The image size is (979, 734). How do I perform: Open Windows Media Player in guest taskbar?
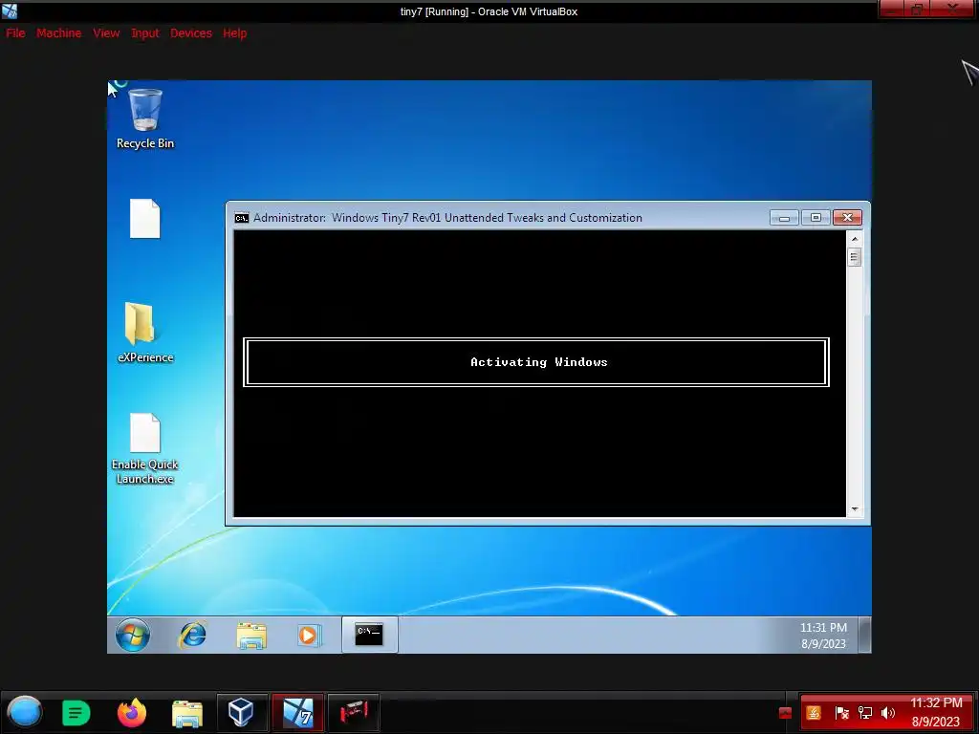309,635
